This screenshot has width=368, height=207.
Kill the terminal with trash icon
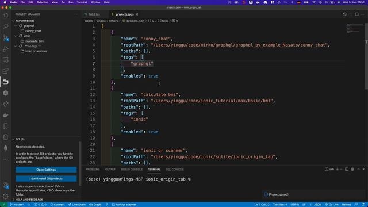click(x=352, y=169)
